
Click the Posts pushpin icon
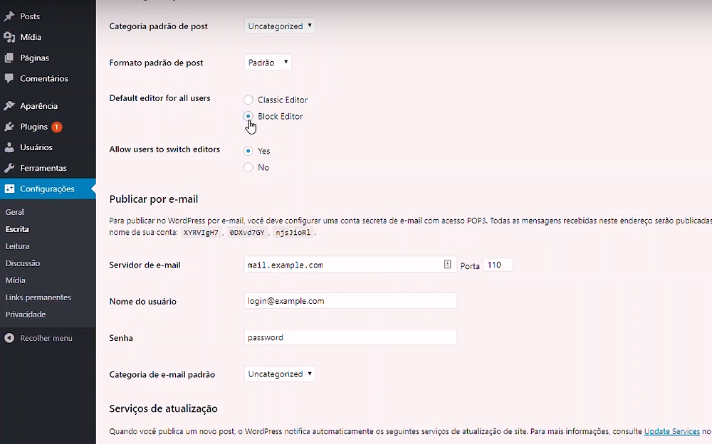point(9,16)
